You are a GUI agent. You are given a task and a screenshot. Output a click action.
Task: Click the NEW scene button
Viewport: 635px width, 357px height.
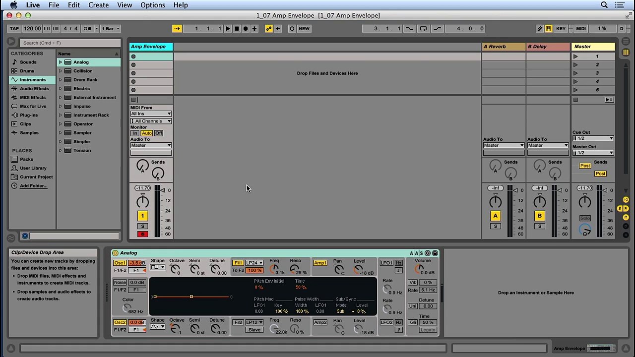[x=304, y=29]
